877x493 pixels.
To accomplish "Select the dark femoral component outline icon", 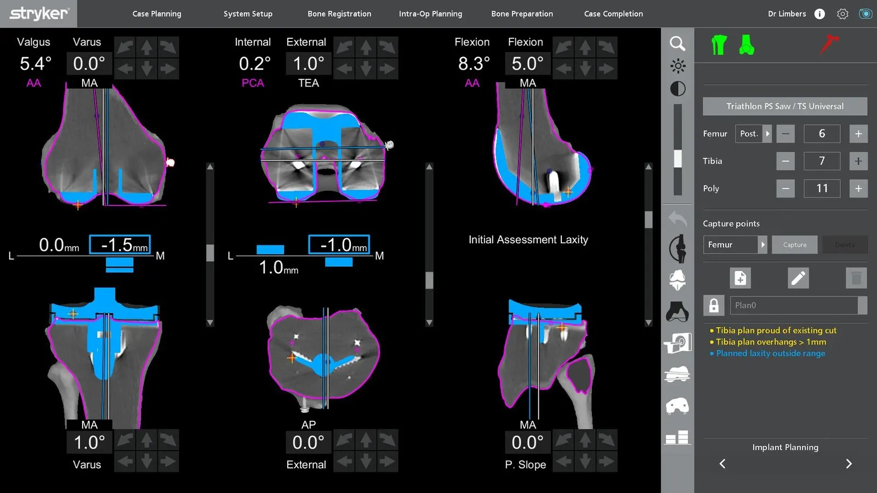I will tap(677, 312).
